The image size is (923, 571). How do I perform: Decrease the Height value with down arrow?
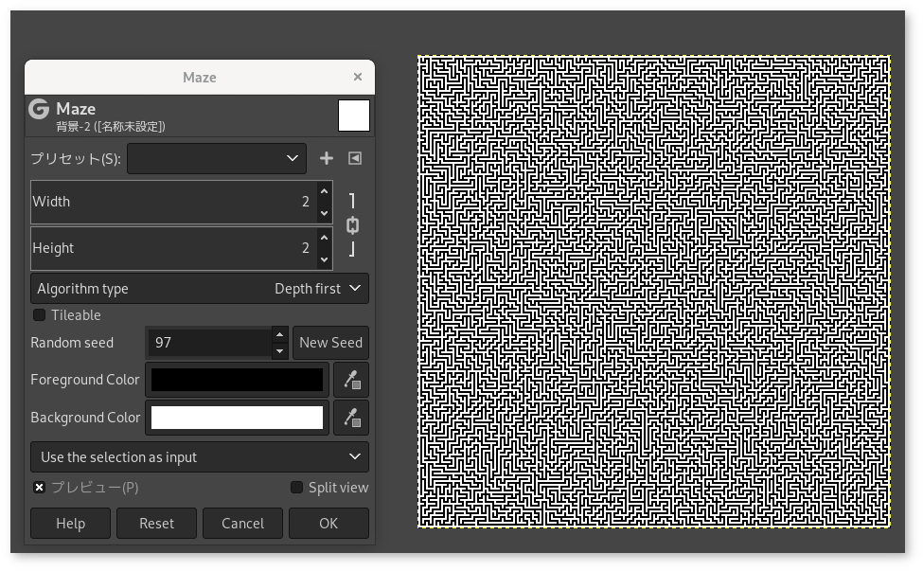tap(324, 259)
